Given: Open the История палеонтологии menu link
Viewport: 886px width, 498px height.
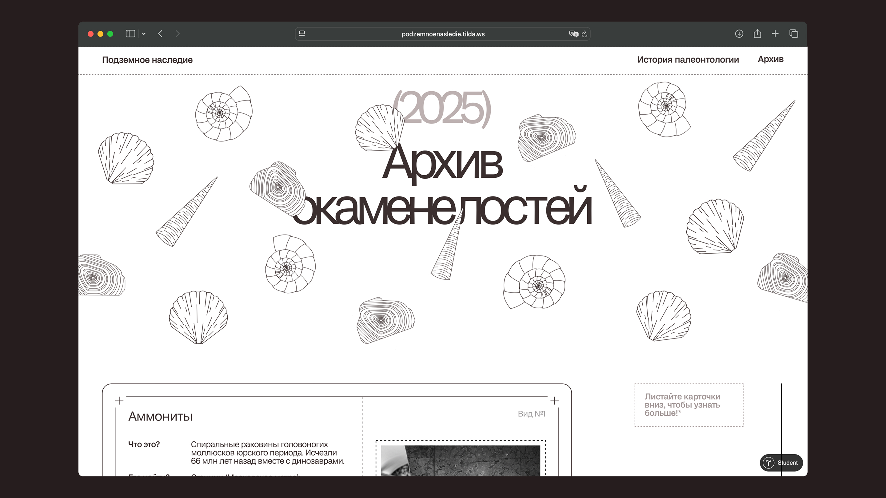Looking at the screenshot, I should pos(688,60).
